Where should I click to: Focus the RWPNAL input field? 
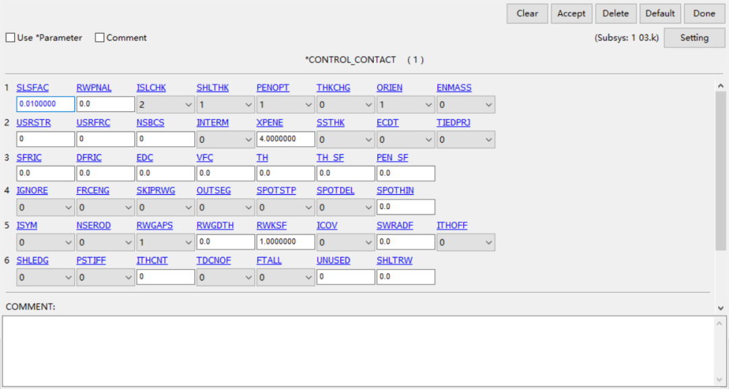(105, 104)
